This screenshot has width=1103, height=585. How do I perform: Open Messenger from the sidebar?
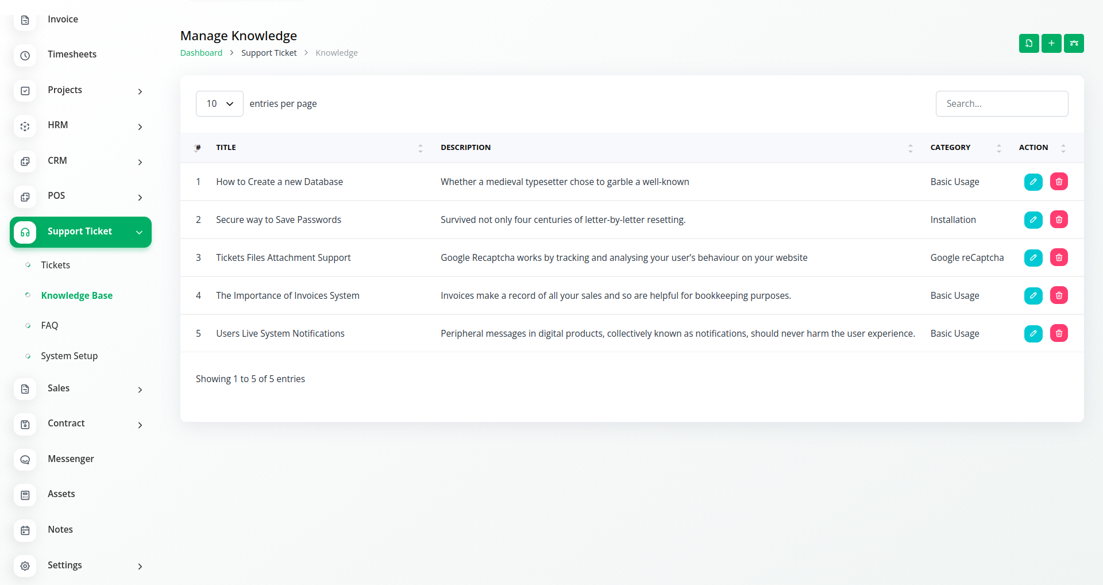(71, 459)
